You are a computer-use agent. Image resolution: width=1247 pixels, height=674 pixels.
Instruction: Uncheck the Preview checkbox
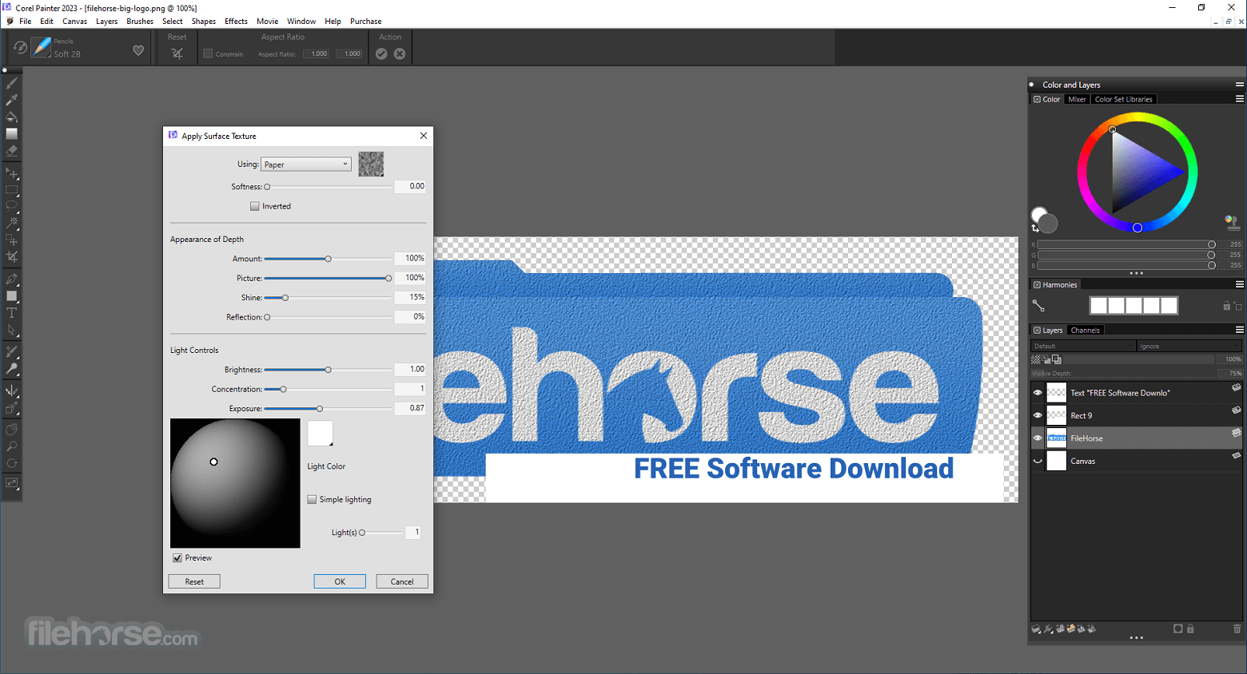coord(177,558)
